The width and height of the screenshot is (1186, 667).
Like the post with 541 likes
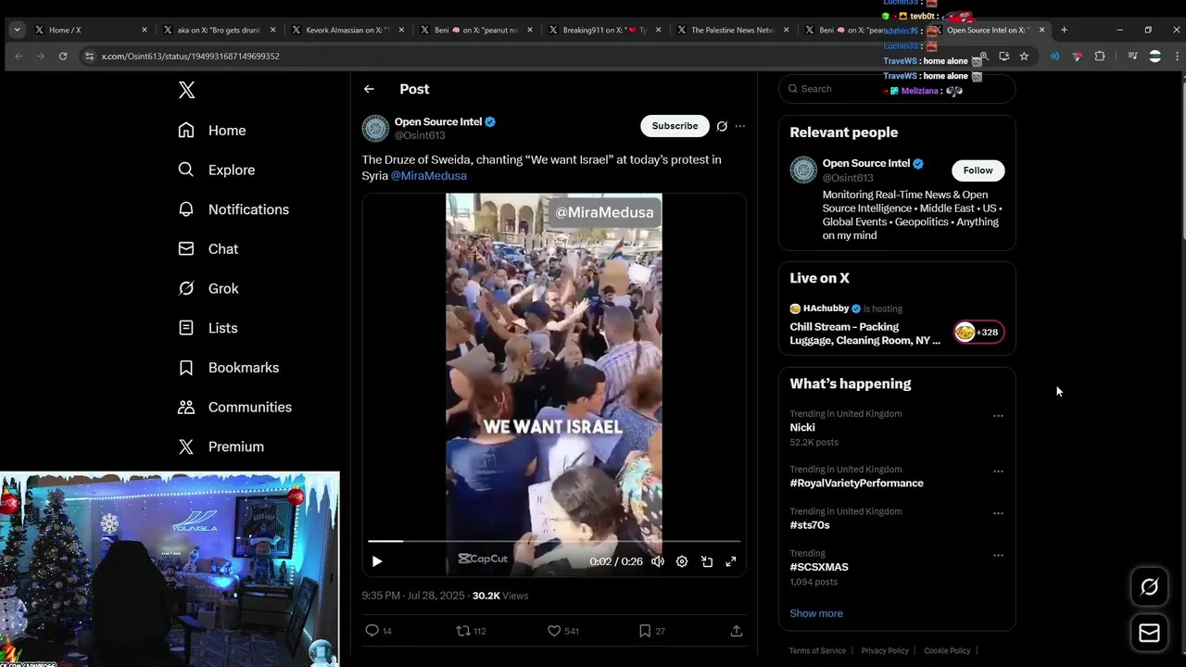(562, 631)
